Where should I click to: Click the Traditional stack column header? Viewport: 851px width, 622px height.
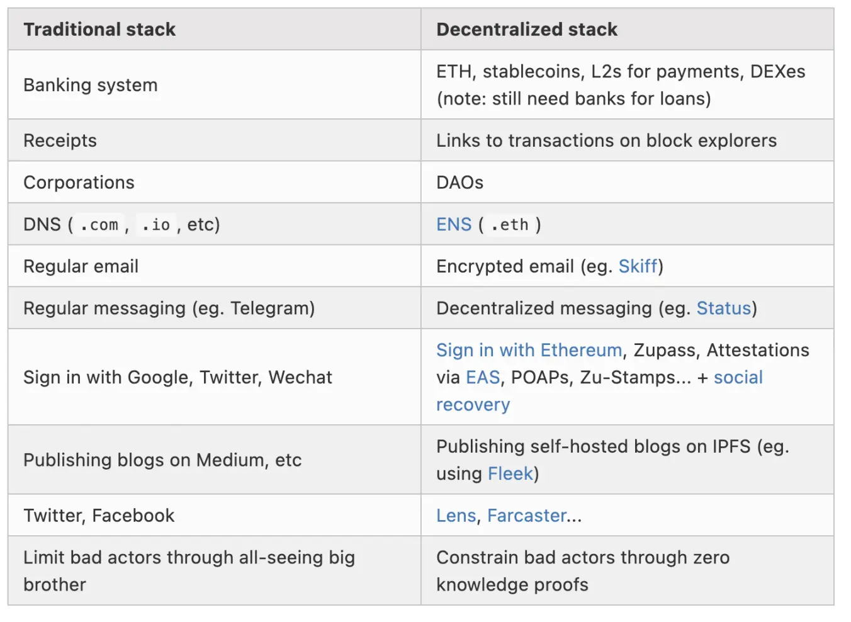(x=99, y=30)
